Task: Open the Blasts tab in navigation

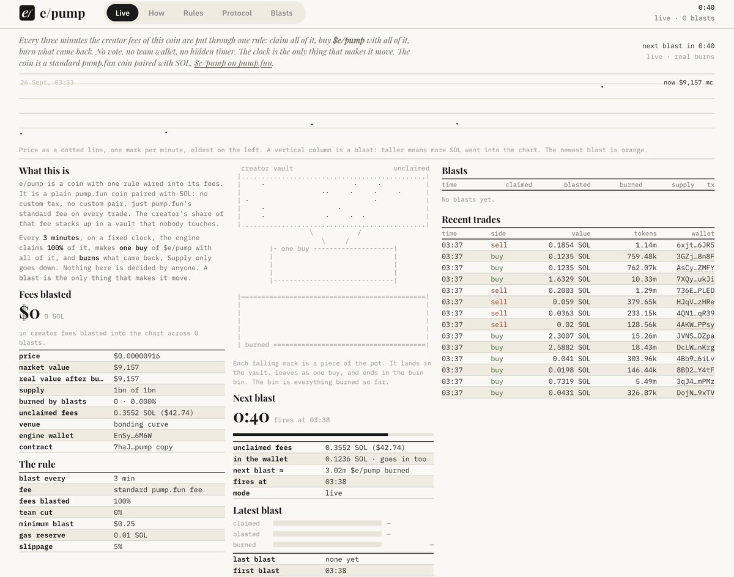Action: coord(281,13)
